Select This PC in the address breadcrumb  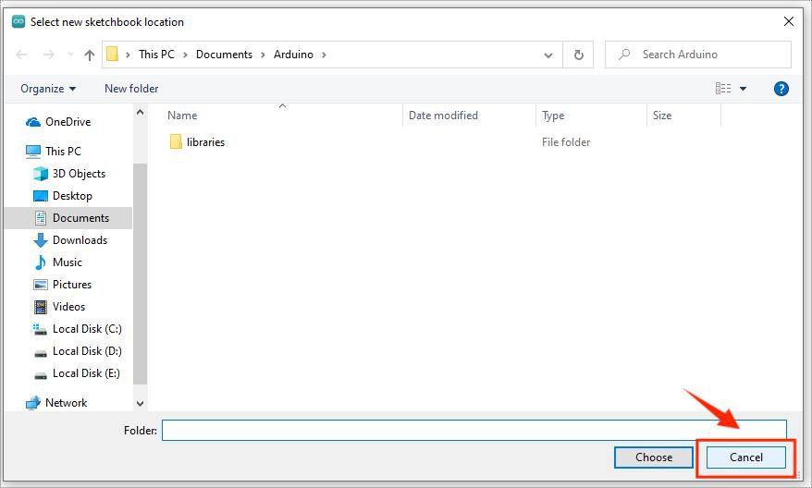tap(156, 55)
